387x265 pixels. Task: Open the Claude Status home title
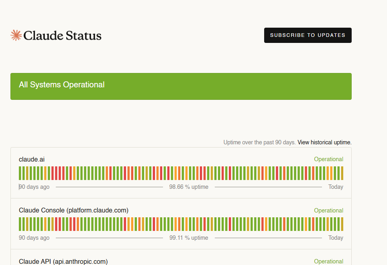(x=62, y=36)
